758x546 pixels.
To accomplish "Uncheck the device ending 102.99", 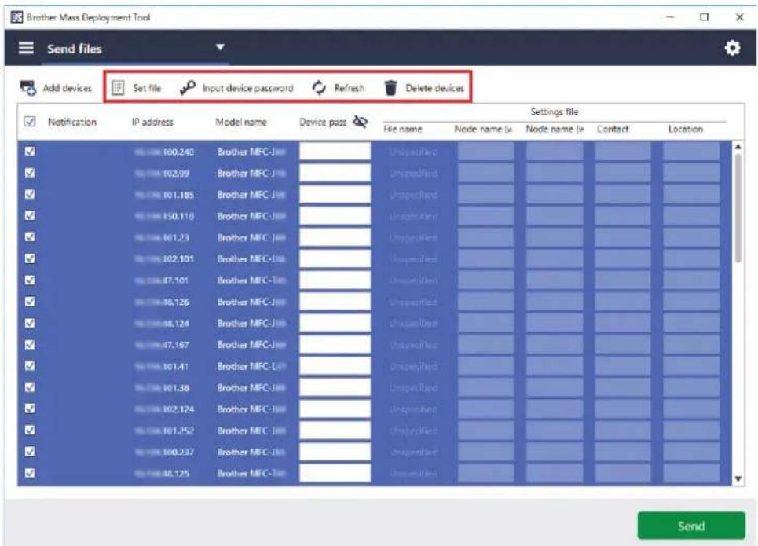I will point(30,173).
